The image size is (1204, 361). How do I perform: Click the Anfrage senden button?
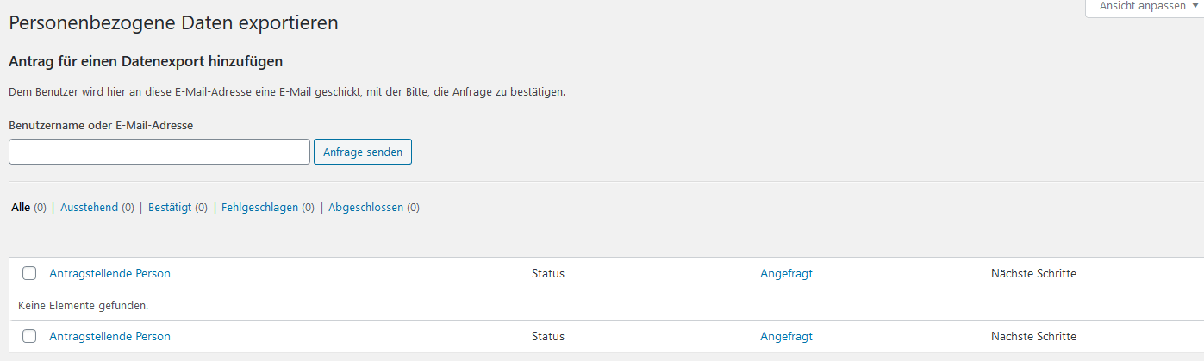click(363, 152)
